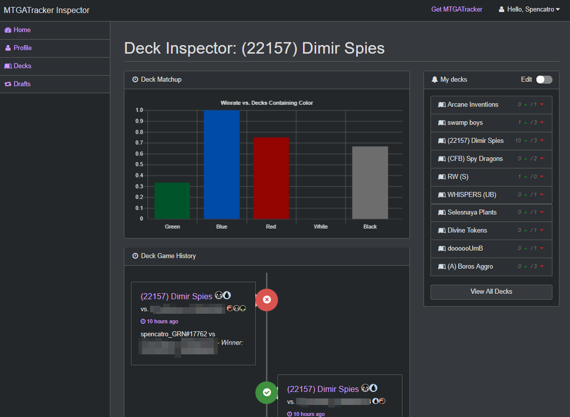
Task: Click the Black winrate gray bar
Action: point(370,183)
